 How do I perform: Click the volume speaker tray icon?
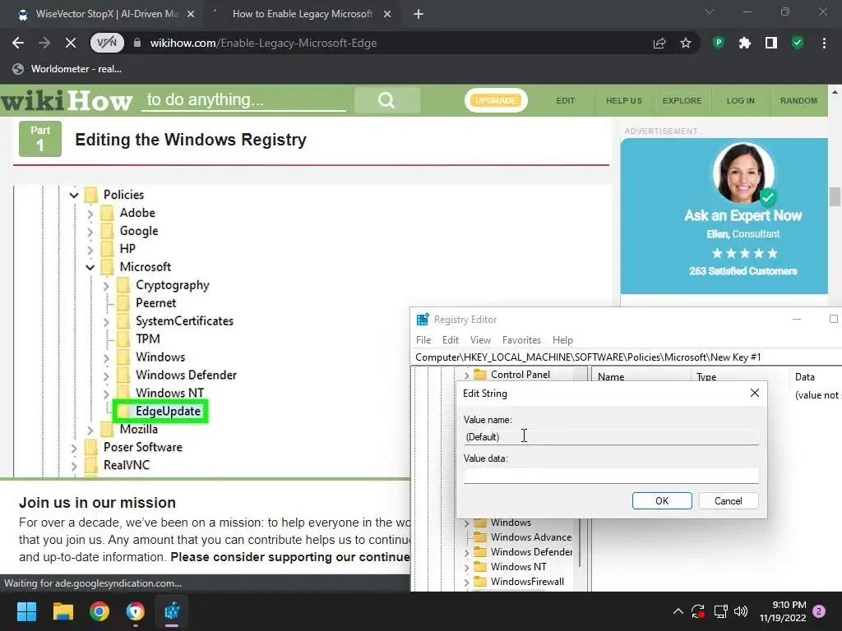741,611
